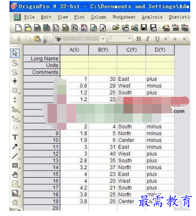This screenshot has width=196, height=216.
Task: Click the Long Name row label
Action: click(x=42, y=59)
